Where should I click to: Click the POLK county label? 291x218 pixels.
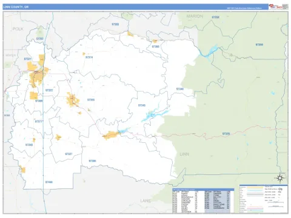(18, 29)
